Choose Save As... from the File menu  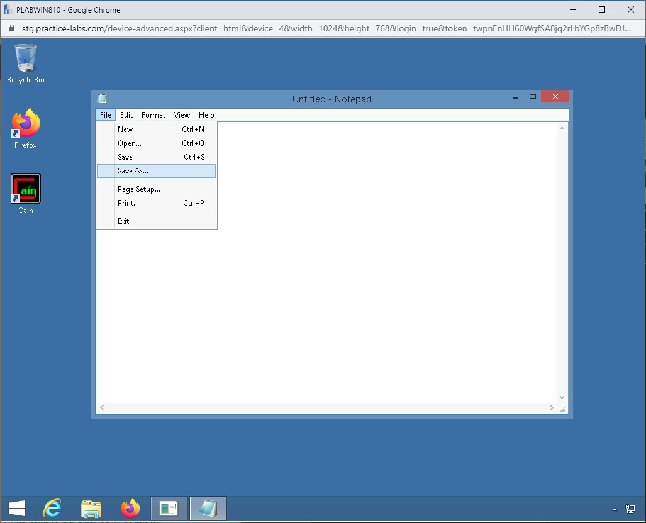pyautogui.click(x=133, y=171)
